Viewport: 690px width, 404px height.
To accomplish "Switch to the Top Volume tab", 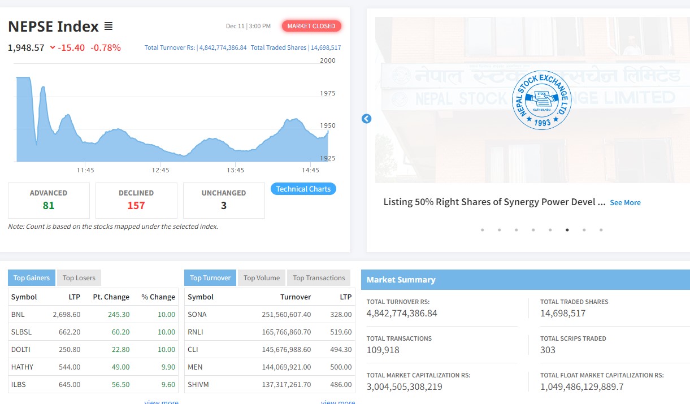I will point(262,277).
